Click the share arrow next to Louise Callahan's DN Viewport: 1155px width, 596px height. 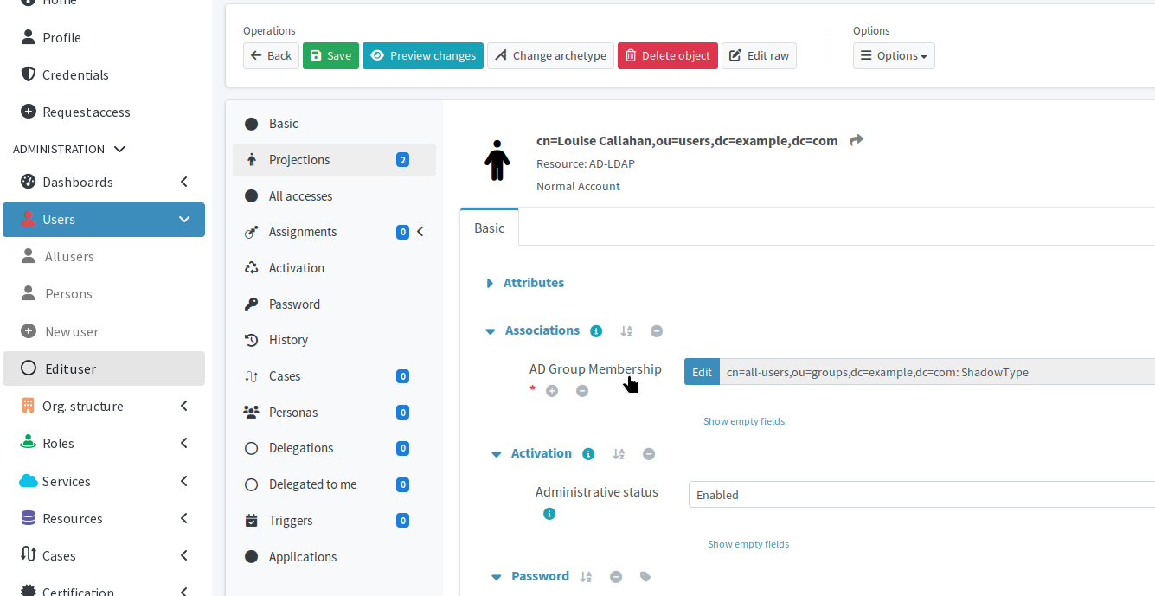point(856,139)
